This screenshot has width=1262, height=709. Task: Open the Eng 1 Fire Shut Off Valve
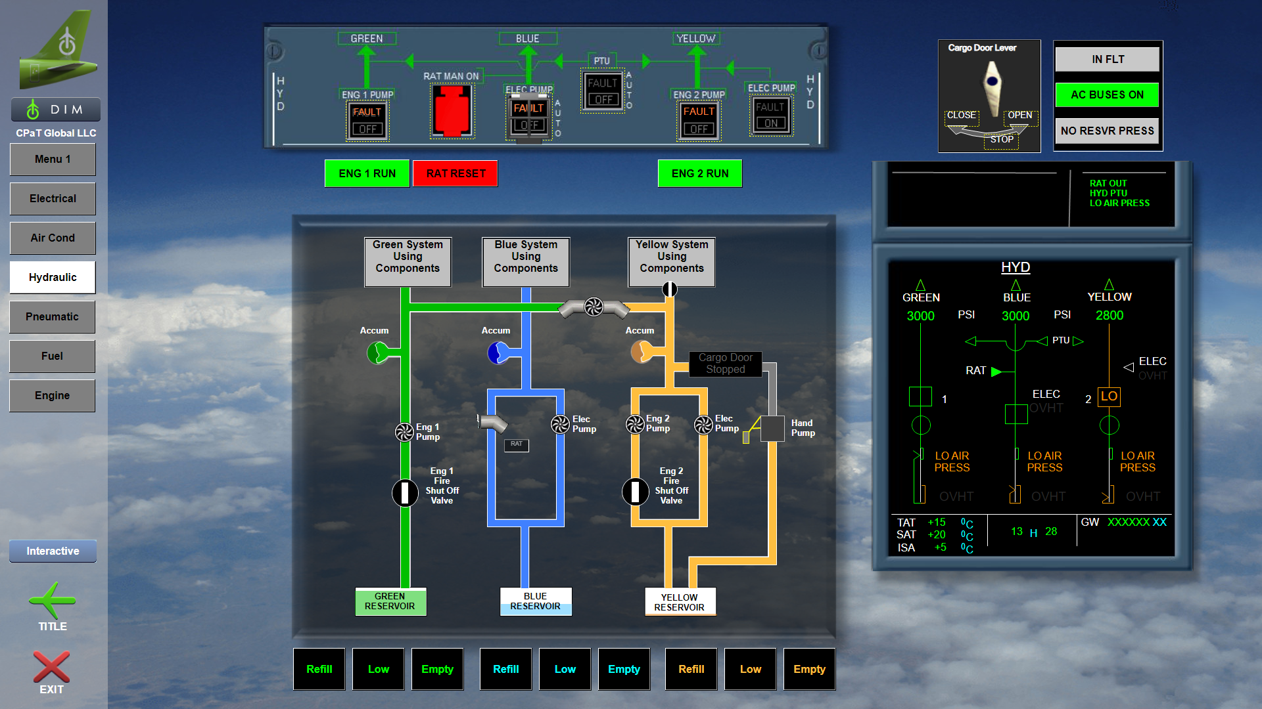click(404, 493)
